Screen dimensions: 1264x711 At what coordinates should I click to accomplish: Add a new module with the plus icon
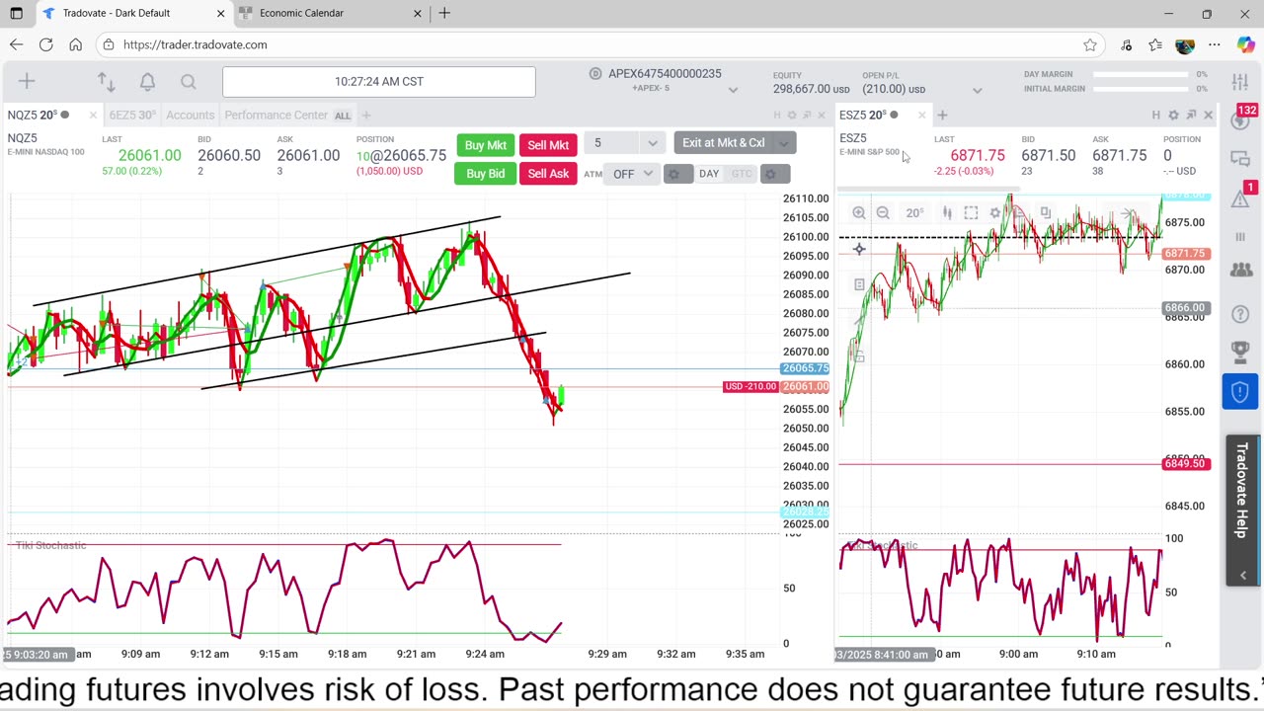point(27,82)
